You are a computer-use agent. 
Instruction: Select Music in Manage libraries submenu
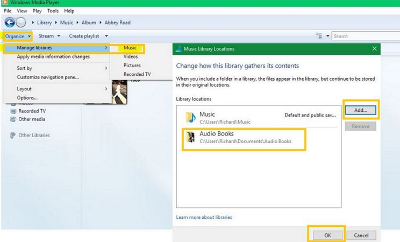[x=130, y=48]
